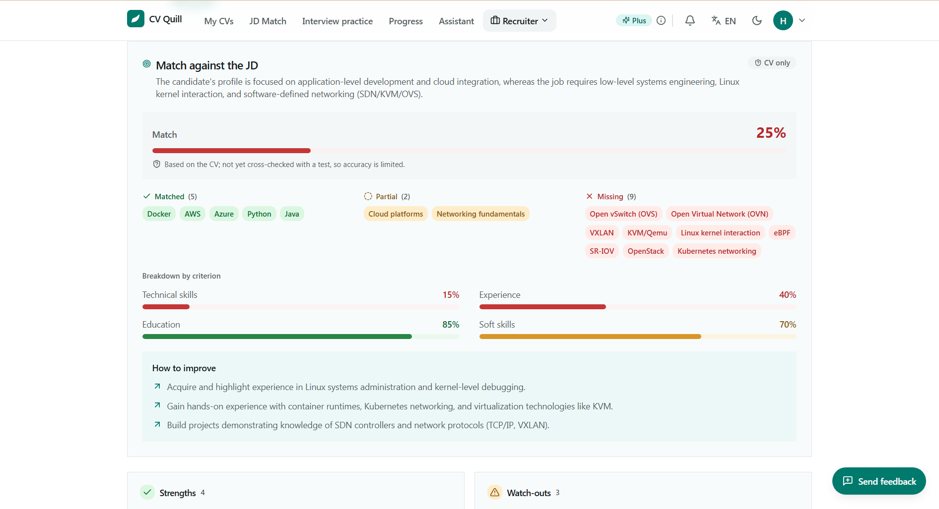Viewport: 939px width, 509px height.
Task: Click the target icon beside Match against the JD
Action: point(147,64)
